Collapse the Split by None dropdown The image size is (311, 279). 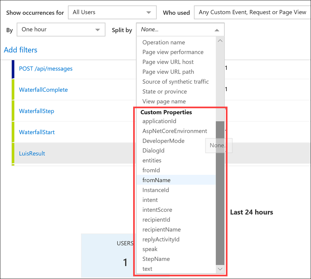pos(180,30)
